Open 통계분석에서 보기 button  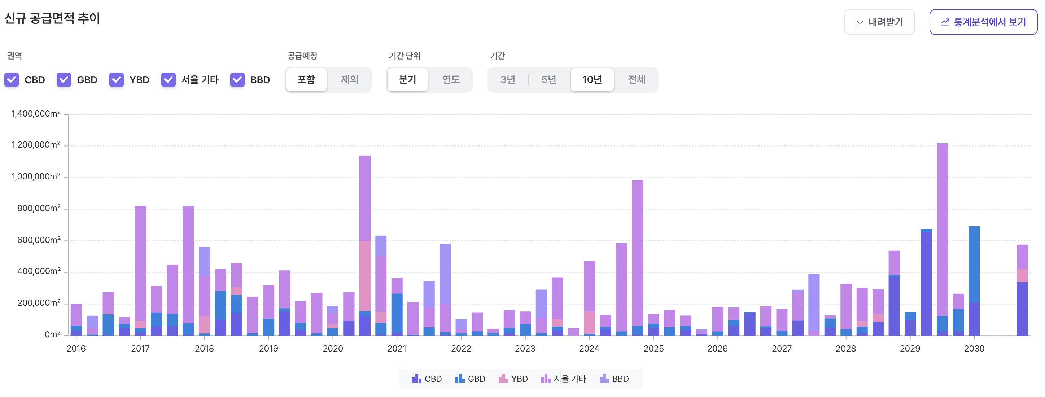coord(983,22)
